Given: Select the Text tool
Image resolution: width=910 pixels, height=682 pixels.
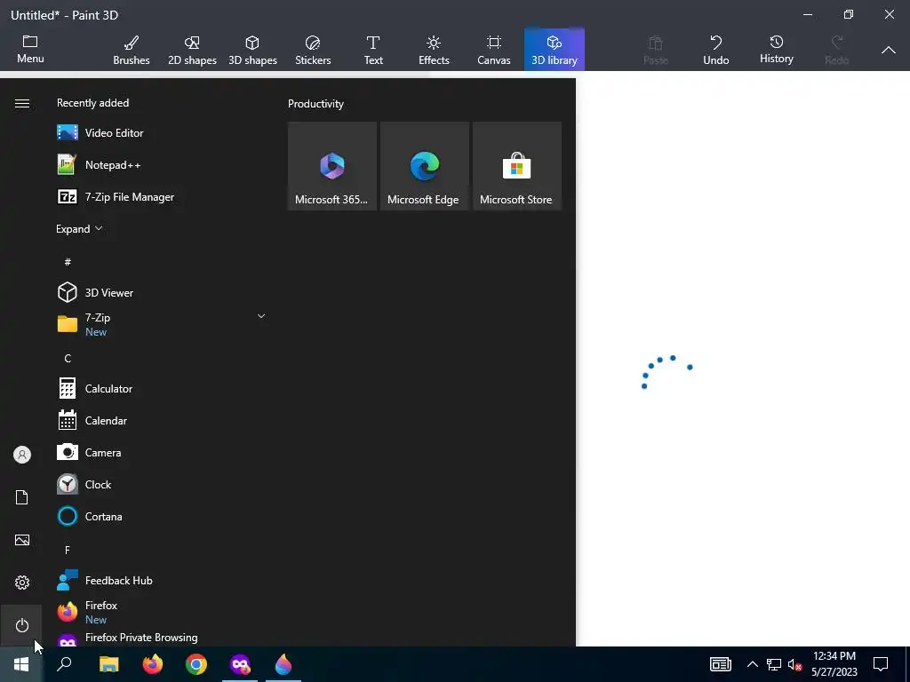Looking at the screenshot, I should point(373,50).
